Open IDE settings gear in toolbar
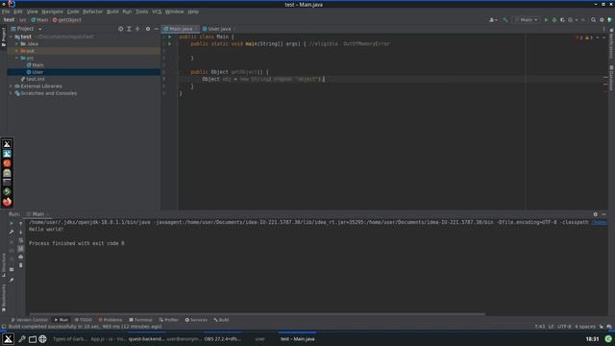The image size is (615, 346). coord(602,19)
